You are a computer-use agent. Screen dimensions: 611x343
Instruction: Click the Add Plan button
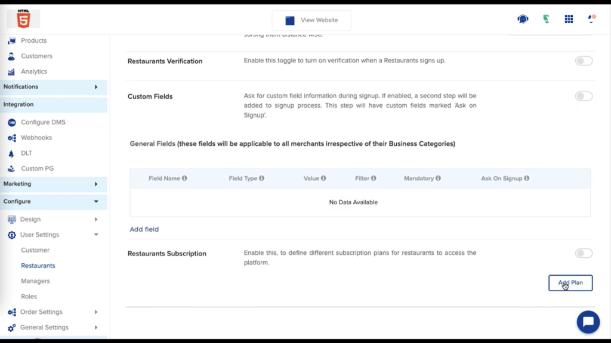pyautogui.click(x=570, y=283)
